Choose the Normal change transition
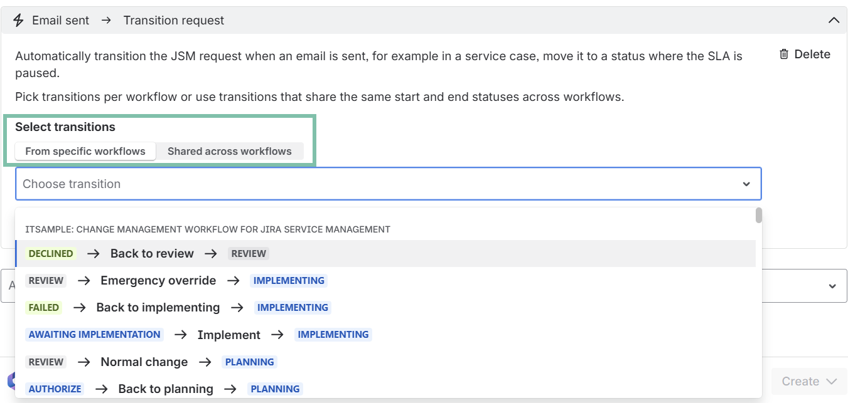Image resolution: width=848 pixels, height=403 pixels. click(x=144, y=362)
